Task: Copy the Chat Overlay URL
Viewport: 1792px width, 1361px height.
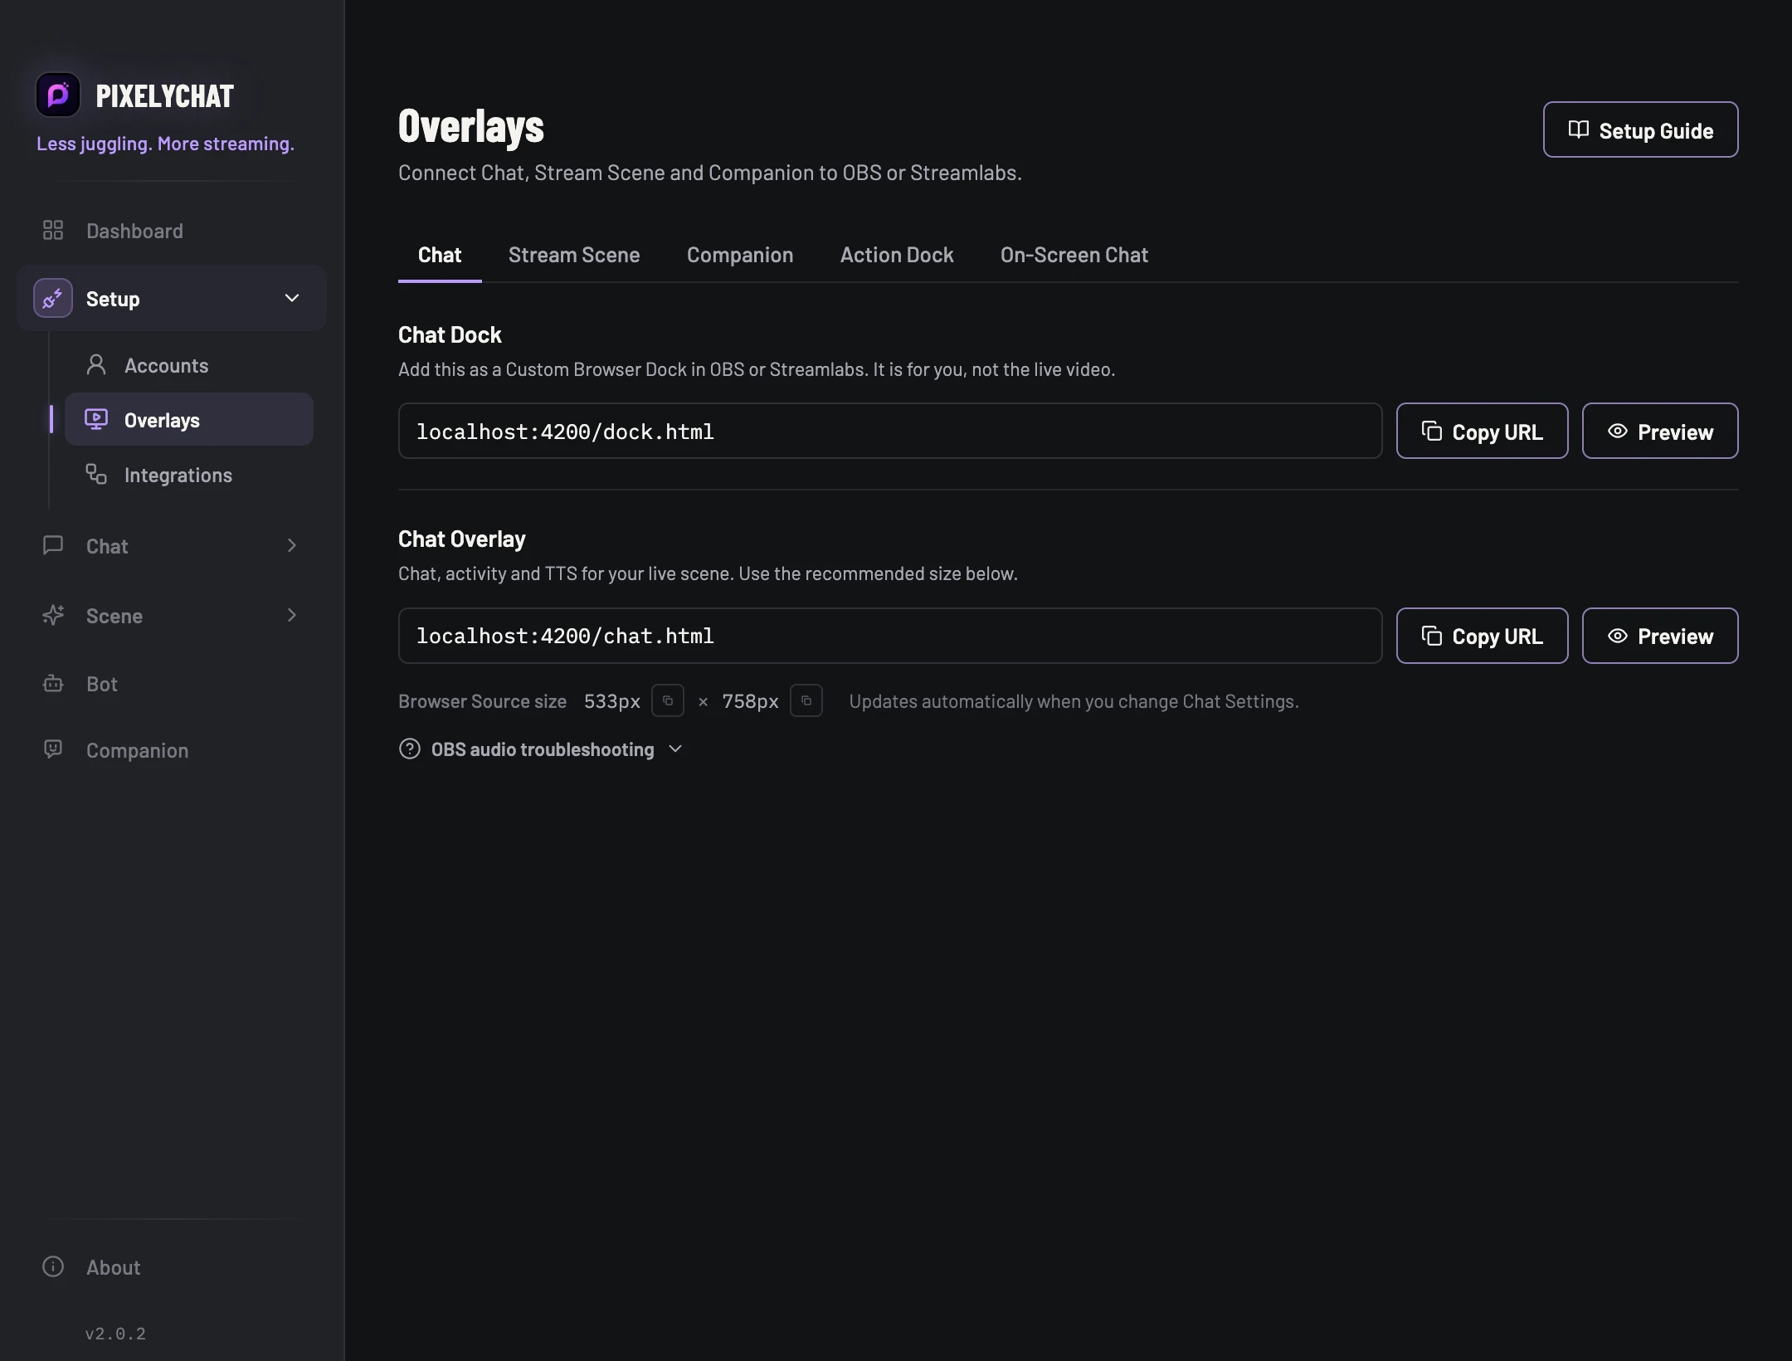Action: [x=1482, y=636]
